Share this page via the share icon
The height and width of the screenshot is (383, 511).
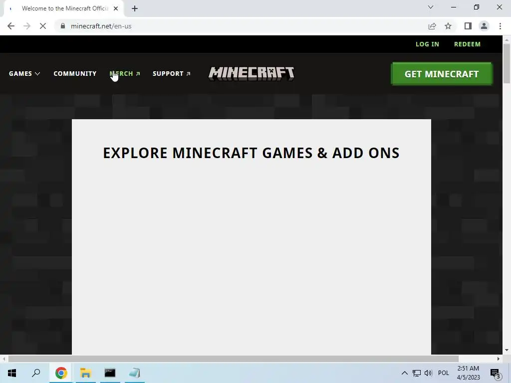tap(432, 26)
